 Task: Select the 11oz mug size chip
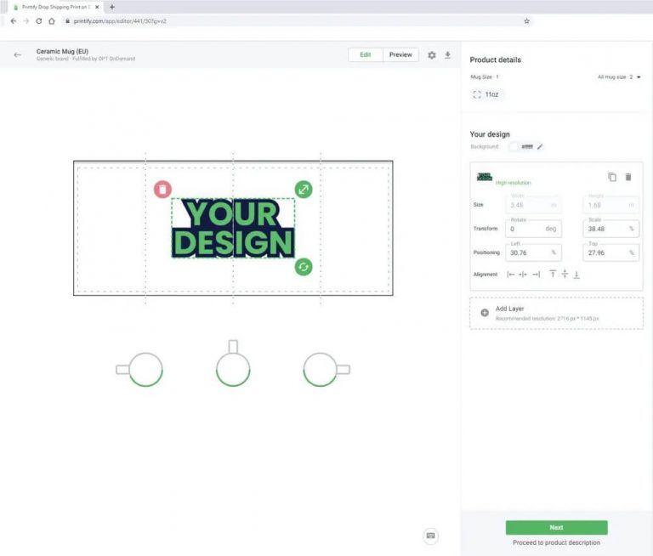click(x=486, y=94)
